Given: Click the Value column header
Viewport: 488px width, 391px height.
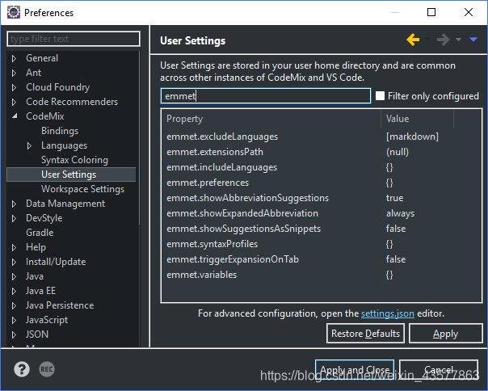Looking at the screenshot, I should (x=418, y=119).
